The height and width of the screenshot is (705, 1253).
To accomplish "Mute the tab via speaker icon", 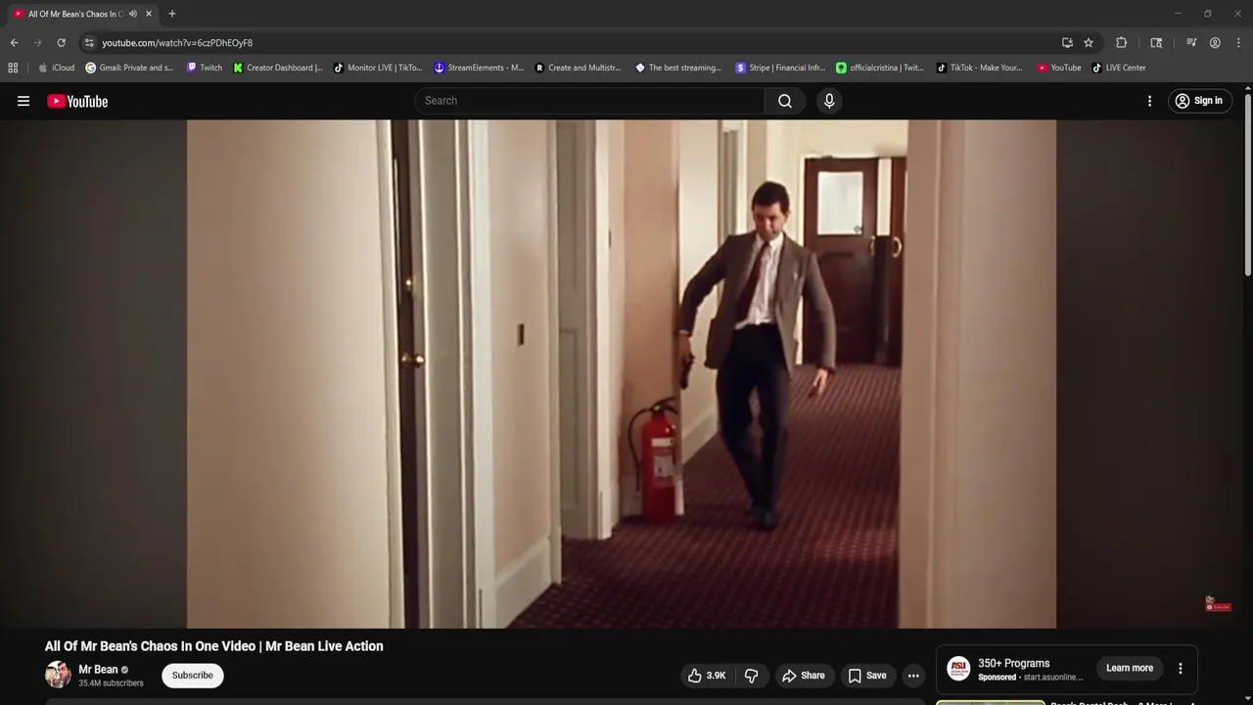I will [133, 14].
